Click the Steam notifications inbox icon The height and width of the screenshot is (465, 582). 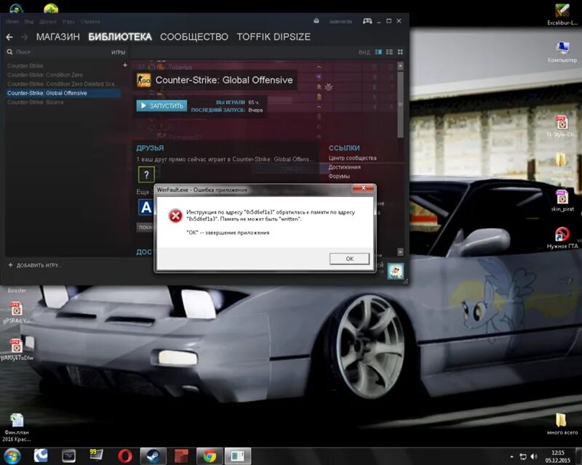[316, 21]
